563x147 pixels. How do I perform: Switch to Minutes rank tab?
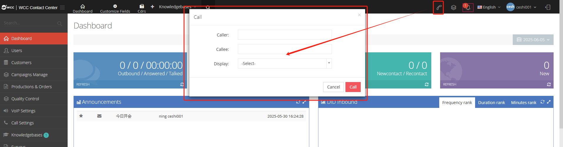tap(524, 103)
